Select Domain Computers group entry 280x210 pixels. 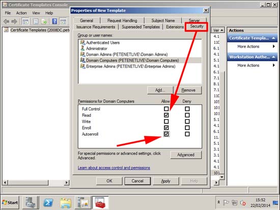[140, 61]
